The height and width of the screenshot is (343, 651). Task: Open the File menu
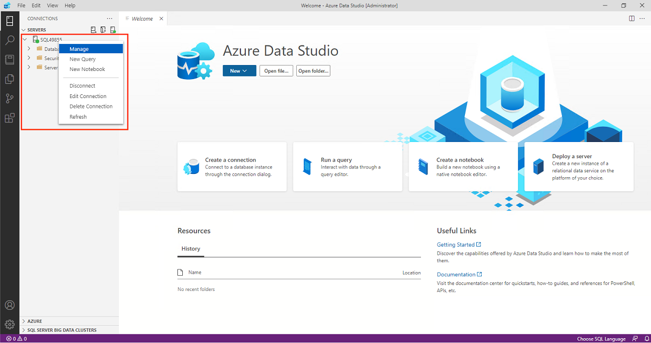pyautogui.click(x=21, y=5)
